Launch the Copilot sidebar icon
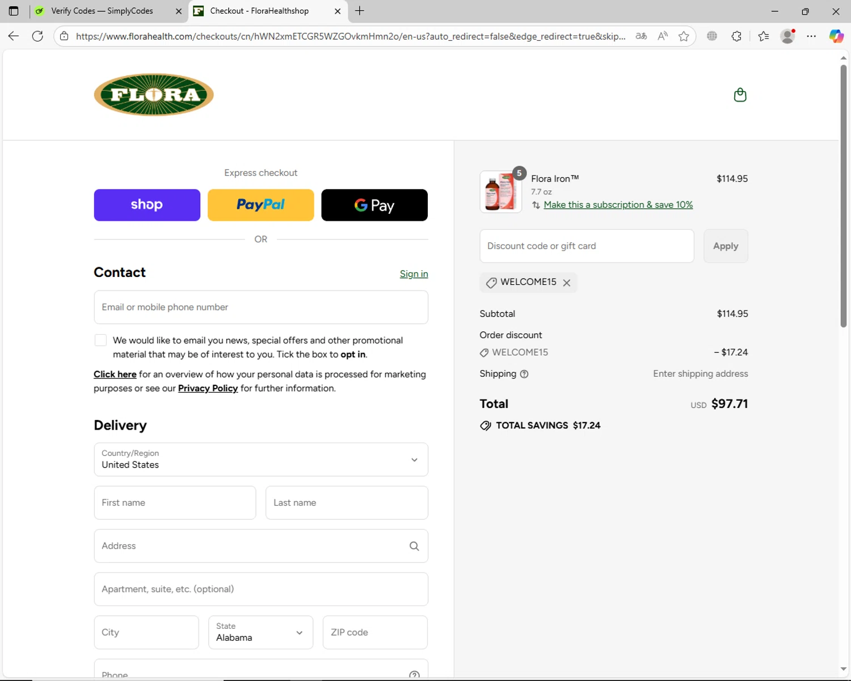851x681 pixels. tap(836, 36)
